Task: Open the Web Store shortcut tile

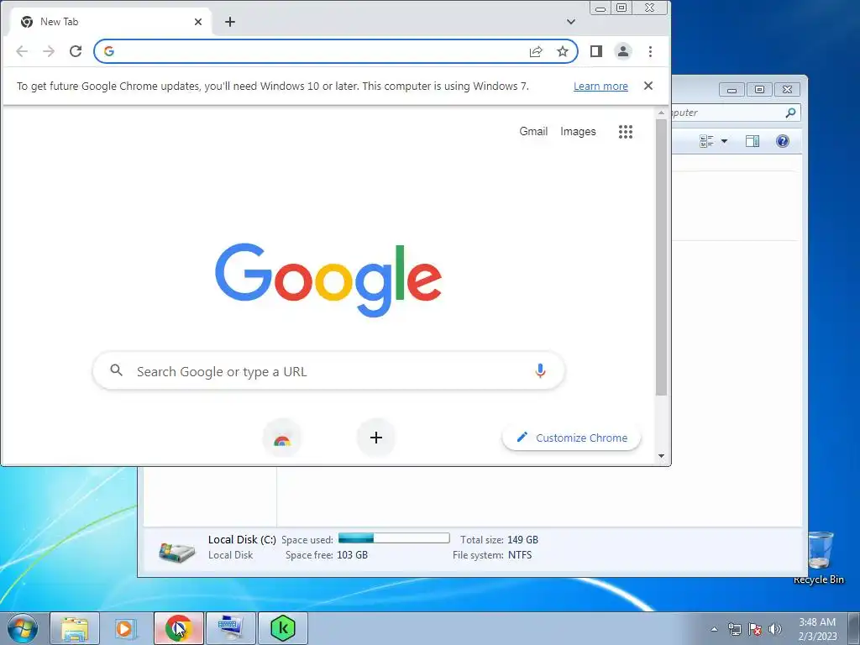Action: pos(282,438)
